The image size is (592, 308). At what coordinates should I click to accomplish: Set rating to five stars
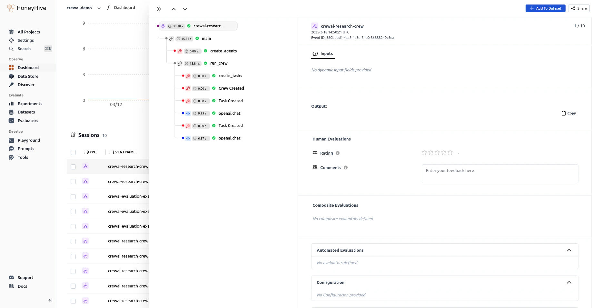pyautogui.click(x=450, y=152)
